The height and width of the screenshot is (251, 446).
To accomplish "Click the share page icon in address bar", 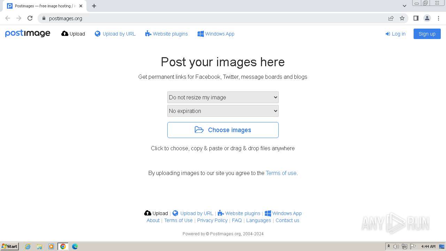I will (x=391, y=18).
